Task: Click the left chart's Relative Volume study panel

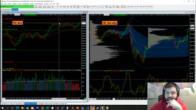Action: (x=42, y=83)
